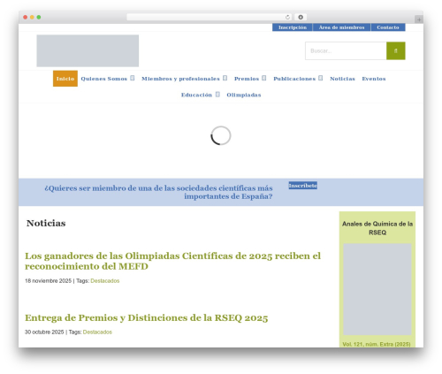442x374 pixels.
Task: Open the Educación menu item
Action: point(196,95)
